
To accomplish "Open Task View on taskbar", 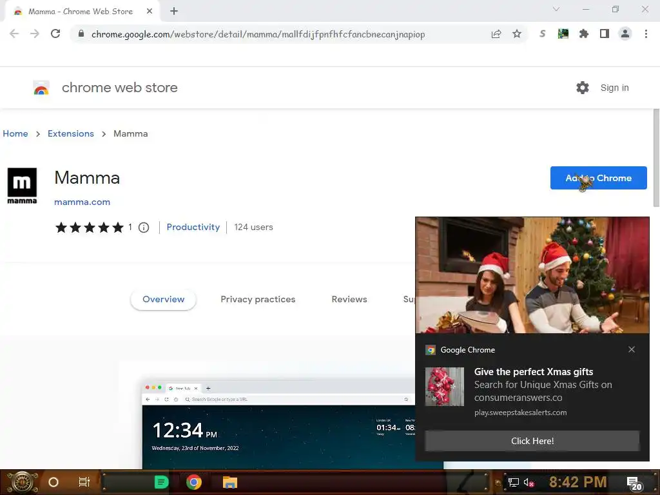I will [84, 482].
